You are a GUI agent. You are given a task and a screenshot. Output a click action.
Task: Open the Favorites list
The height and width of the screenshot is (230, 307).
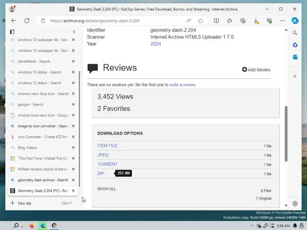coord(229,21)
